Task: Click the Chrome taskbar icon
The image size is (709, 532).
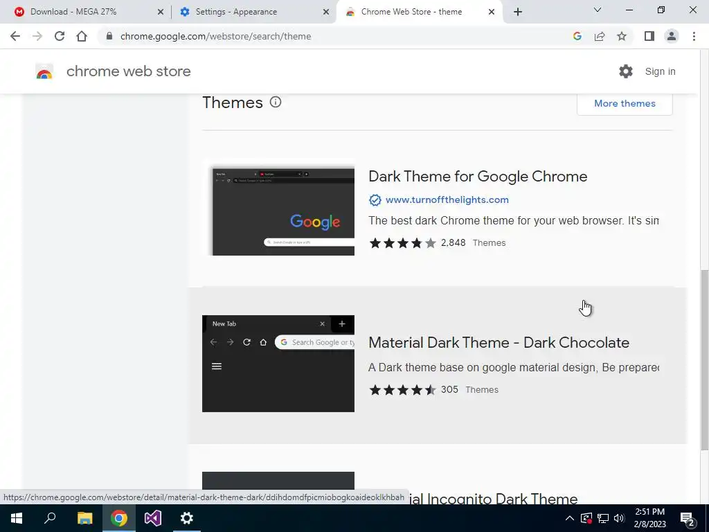Action: (x=119, y=518)
